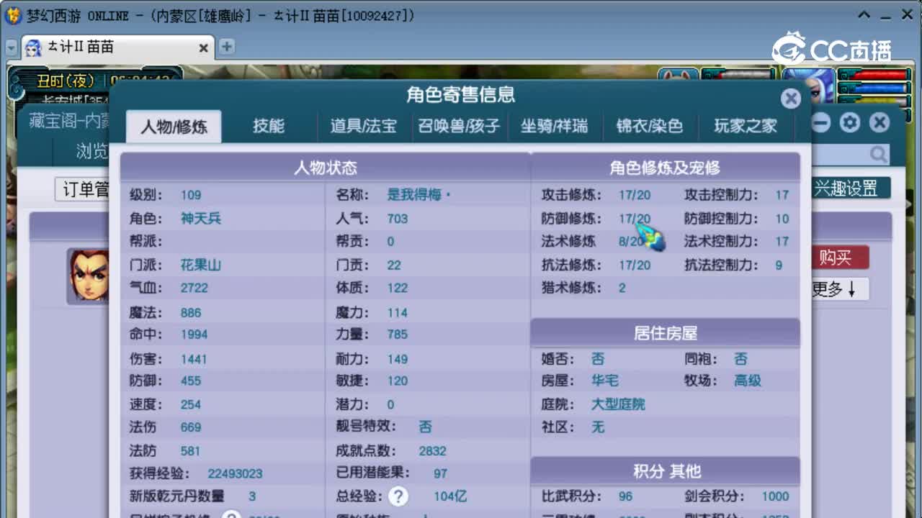Click the 华宅 house value
This screenshot has height=518, width=922.
pos(604,381)
